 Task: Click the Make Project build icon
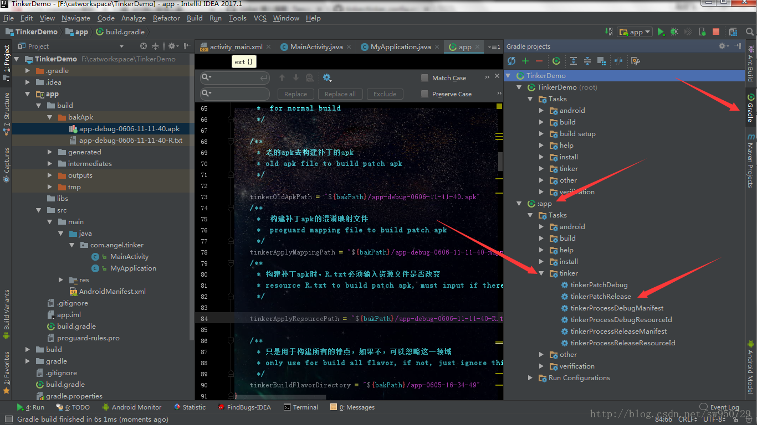tap(609, 32)
